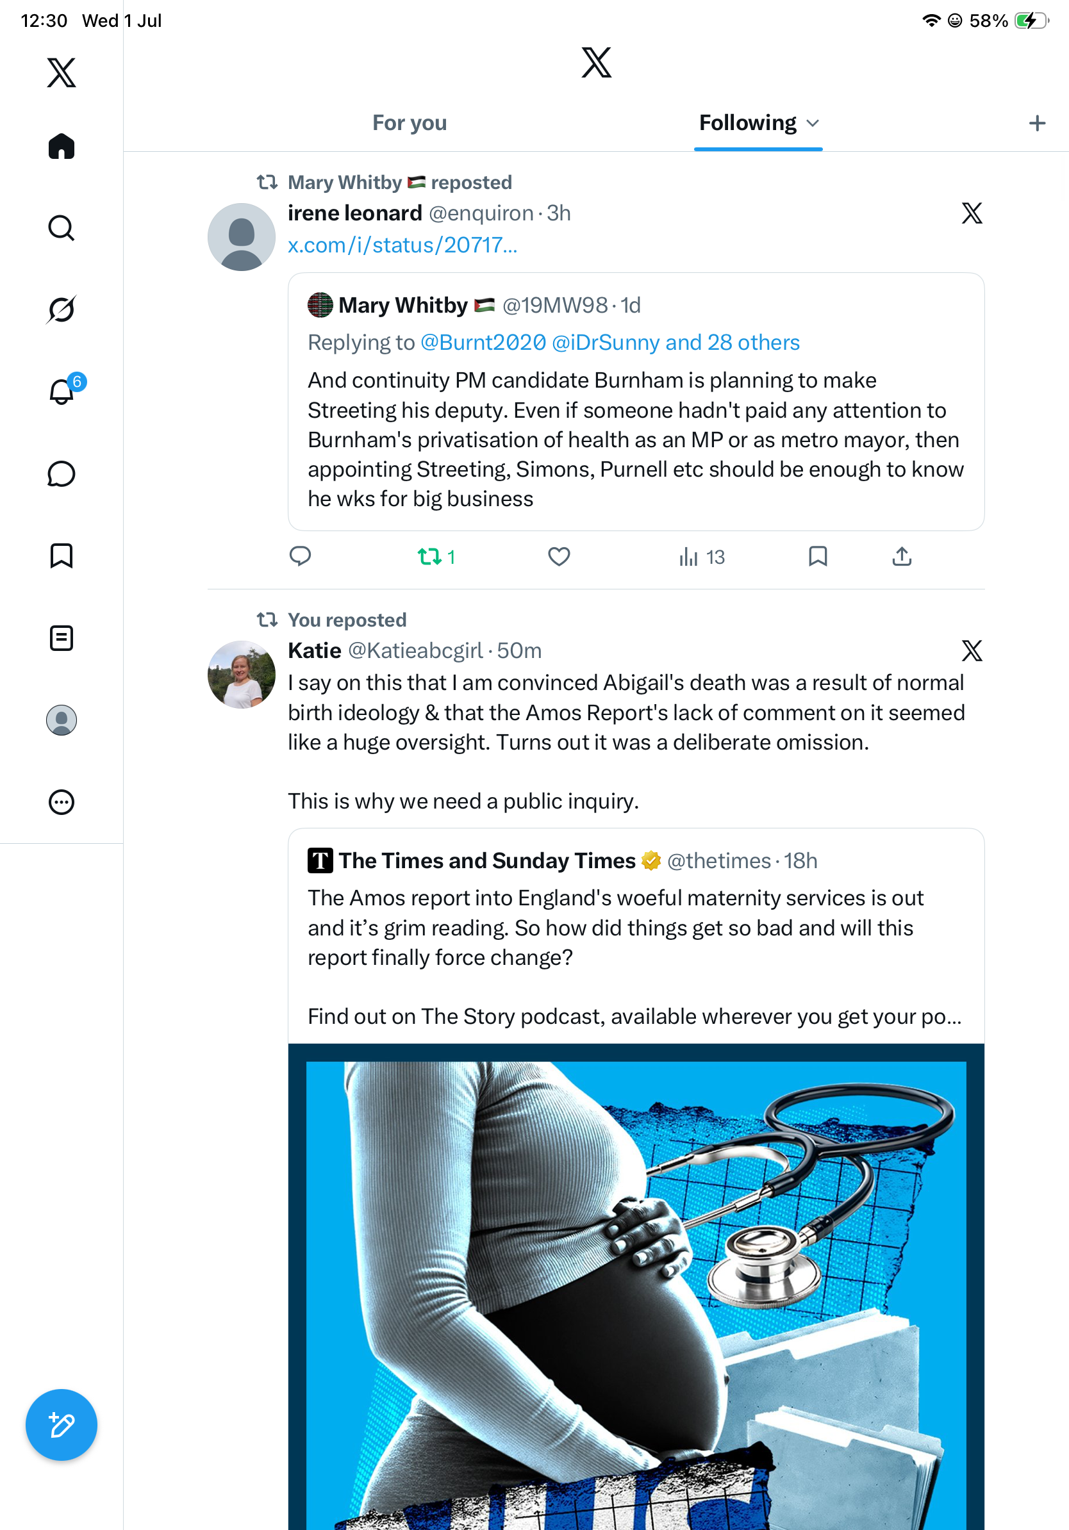Select the Following tab
The height and width of the screenshot is (1530, 1069).
click(748, 123)
